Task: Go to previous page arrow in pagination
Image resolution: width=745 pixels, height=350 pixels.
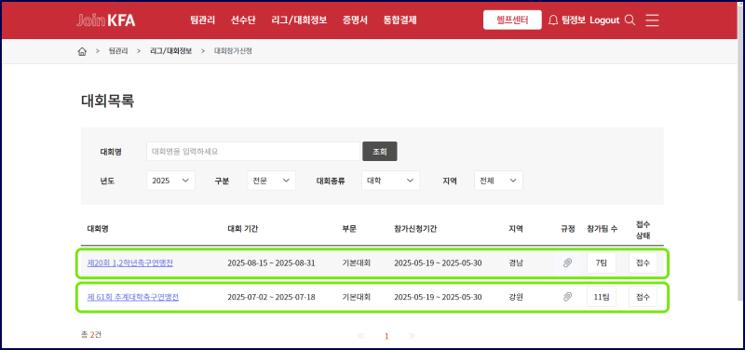Action: click(360, 336)
